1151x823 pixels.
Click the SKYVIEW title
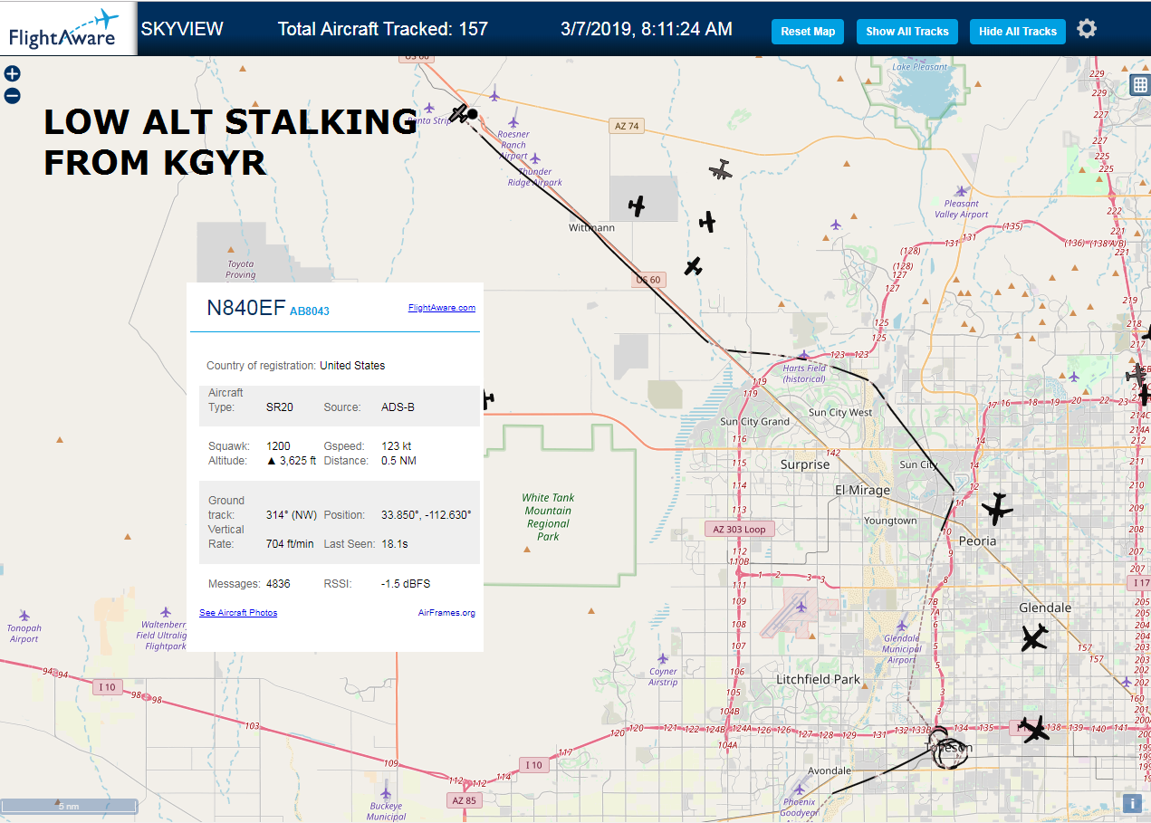[x=182, y=29]
